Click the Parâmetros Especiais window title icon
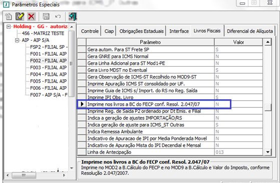 coord(6,5)
